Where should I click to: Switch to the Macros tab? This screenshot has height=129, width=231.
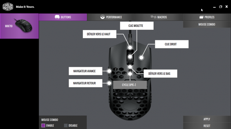coord(159,17)
